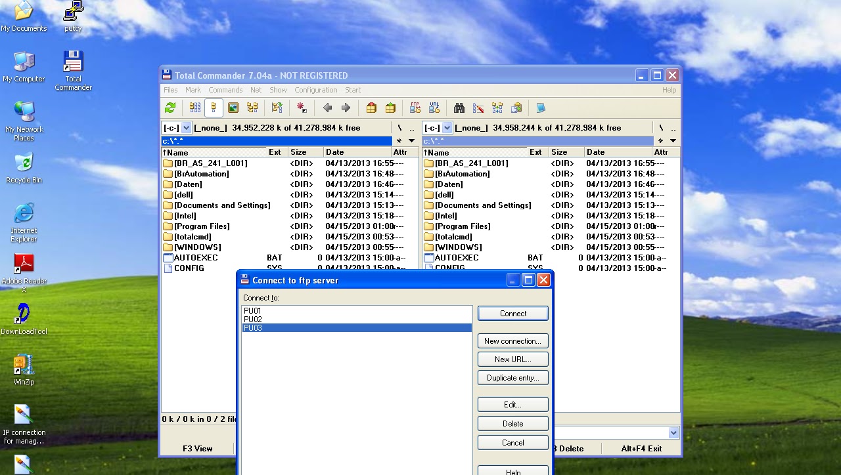Click the New connection button
This screenshot has width=841, height=475.
coord(512,341)
